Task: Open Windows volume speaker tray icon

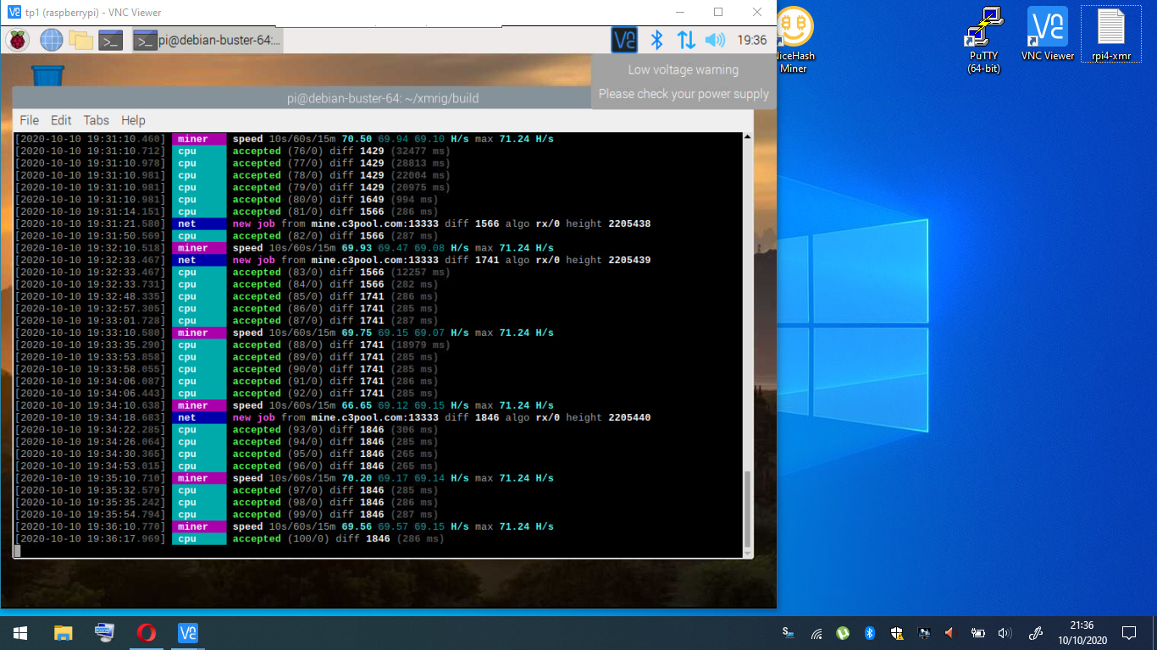Action: coord(1005,632)
